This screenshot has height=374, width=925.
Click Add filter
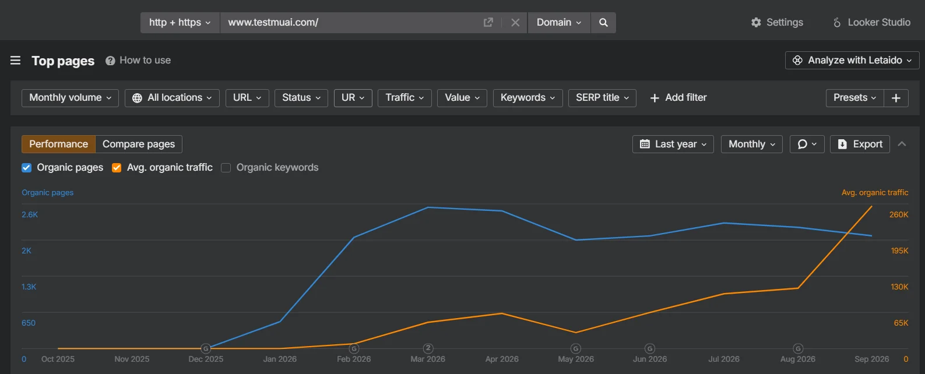[678, 98]
